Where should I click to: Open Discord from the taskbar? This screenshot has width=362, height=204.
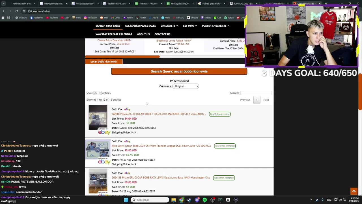tap(197, 200)
